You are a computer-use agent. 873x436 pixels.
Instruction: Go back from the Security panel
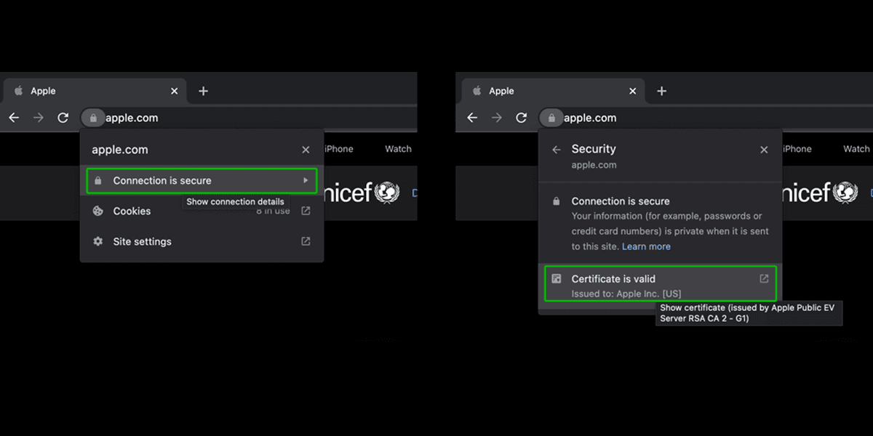click(x=557, y=150)
